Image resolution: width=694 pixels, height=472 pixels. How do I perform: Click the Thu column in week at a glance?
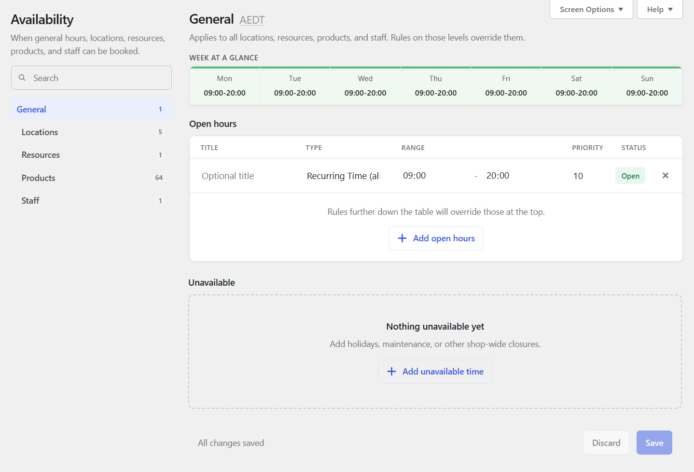click(x=436, y=86)
